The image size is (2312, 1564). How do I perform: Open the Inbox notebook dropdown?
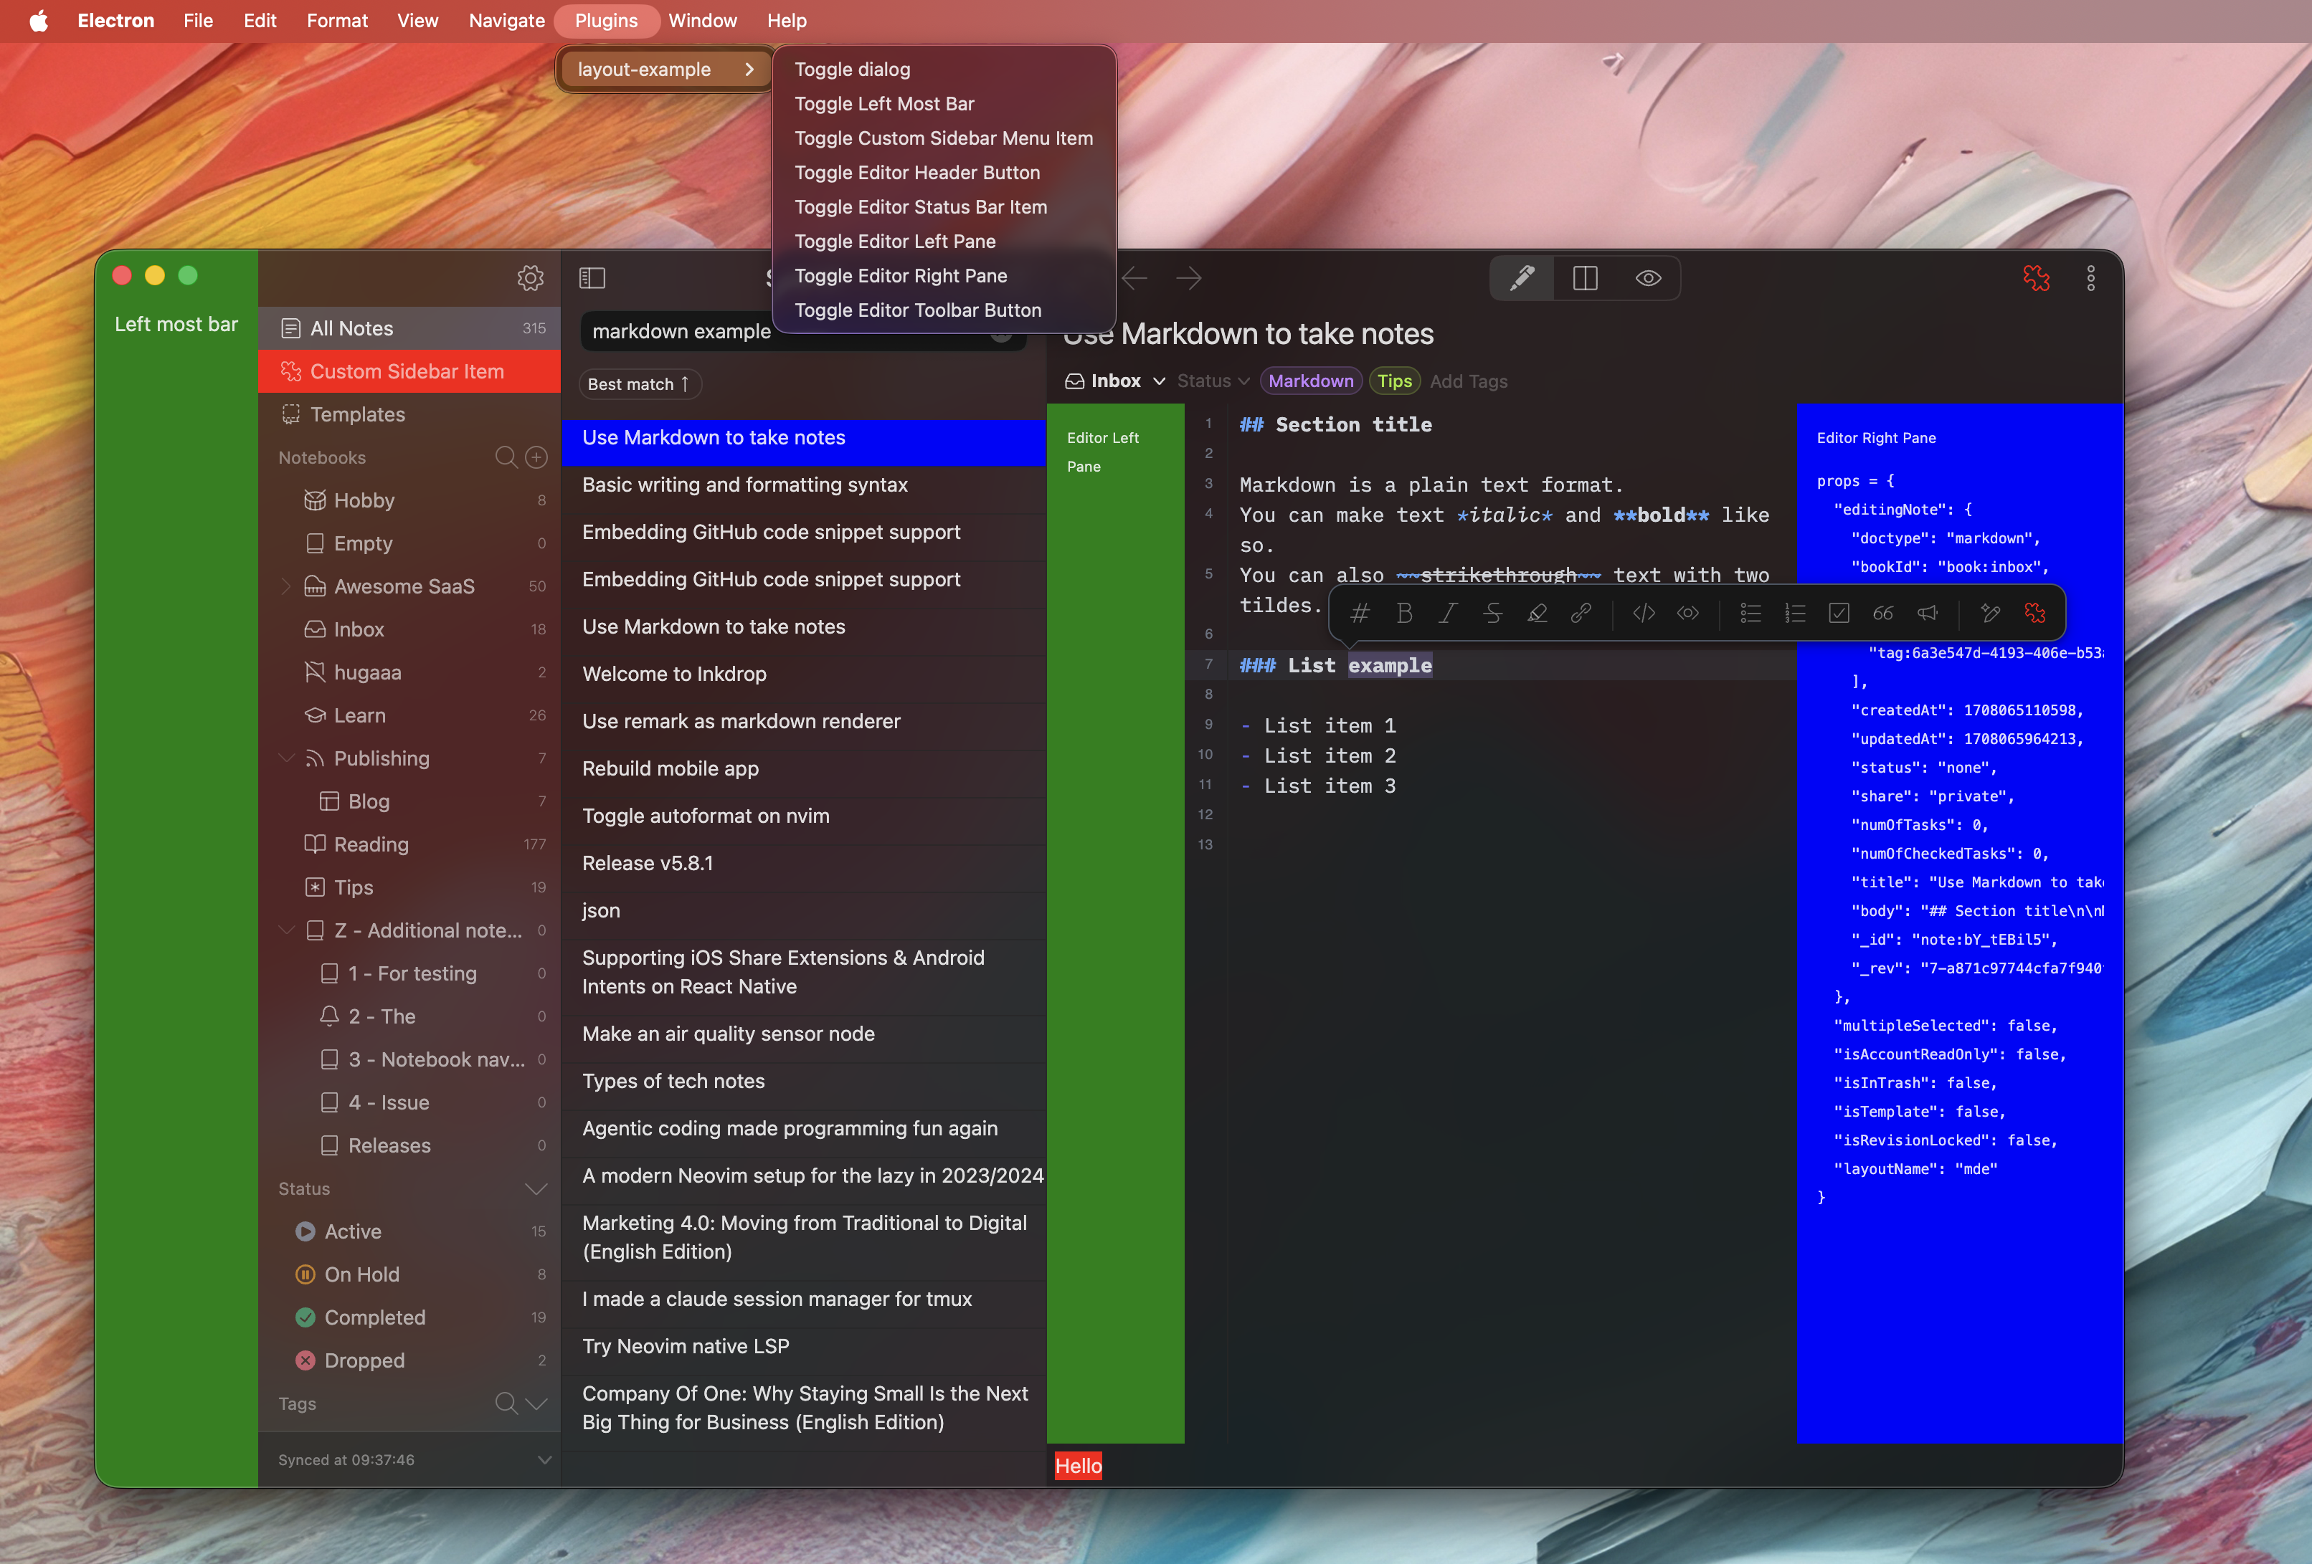tap(1115, 381)
